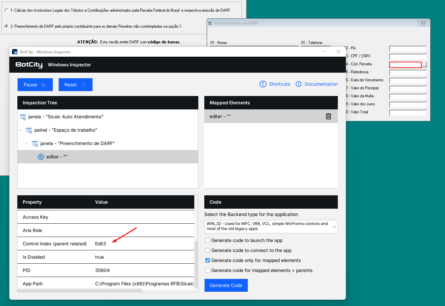Click the Espaço de trabalho panel icon

click(29, 130)
